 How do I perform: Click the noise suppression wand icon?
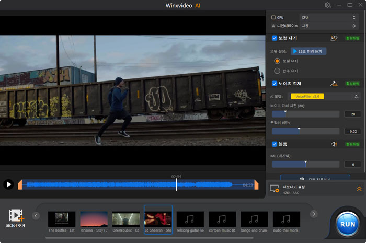(x=334, y=84)
